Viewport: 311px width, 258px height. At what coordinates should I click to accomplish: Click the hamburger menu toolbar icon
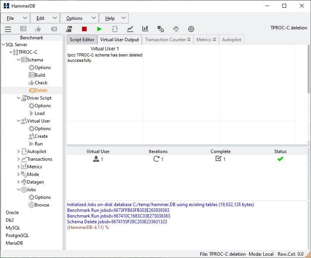click(8, 29)
